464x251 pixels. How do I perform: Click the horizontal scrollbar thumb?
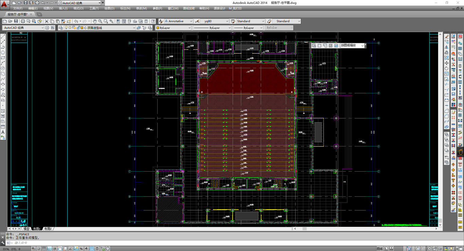click(x=304, y=229)
